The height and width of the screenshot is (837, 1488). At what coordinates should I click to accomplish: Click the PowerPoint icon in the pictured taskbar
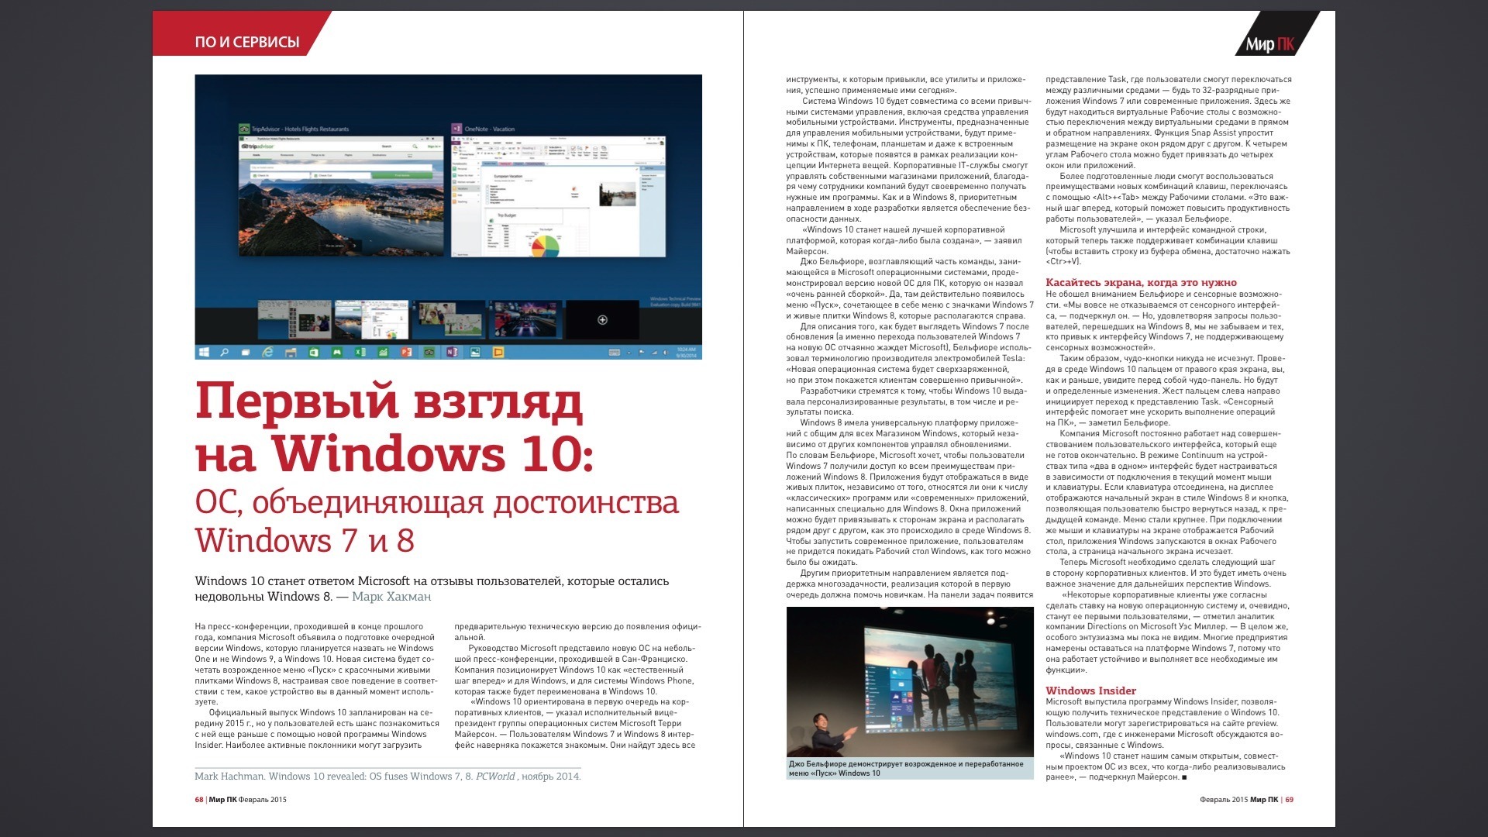pyautogui.click(x=406, y=352)
